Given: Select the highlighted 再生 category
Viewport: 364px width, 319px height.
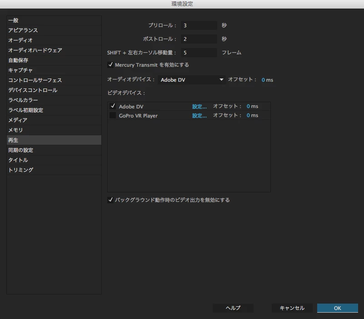Looking at the screenshot, I should tap(54, 140).
